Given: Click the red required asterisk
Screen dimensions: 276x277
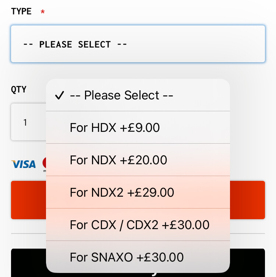Looking at the screenshot, I should coord(43,12).
